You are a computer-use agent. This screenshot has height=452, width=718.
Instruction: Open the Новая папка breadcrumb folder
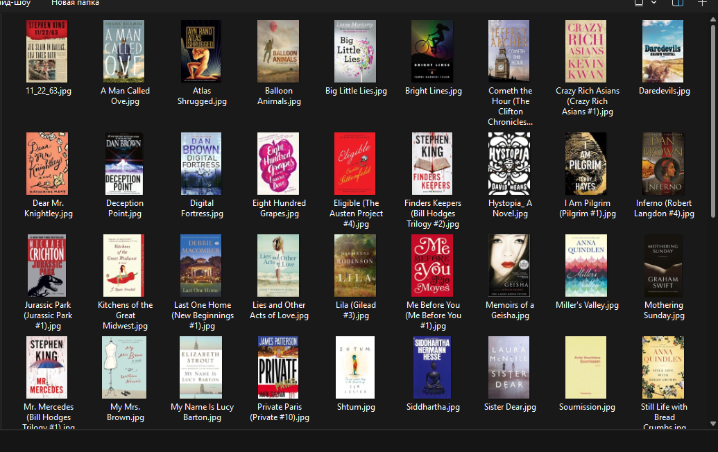point(75,3)
